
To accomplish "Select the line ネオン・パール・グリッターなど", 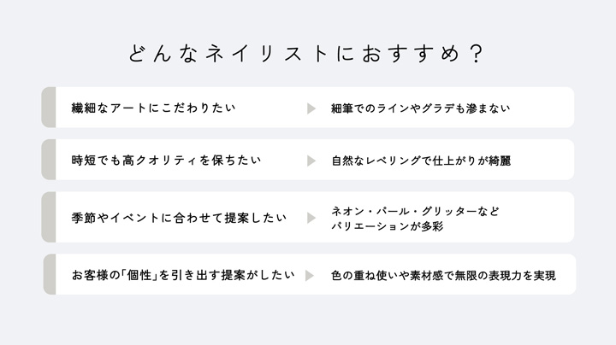I will click(415, 210).
